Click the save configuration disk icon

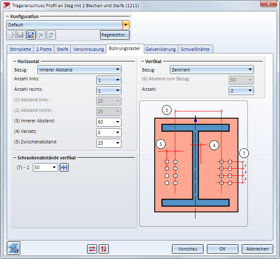click(21, 35)
